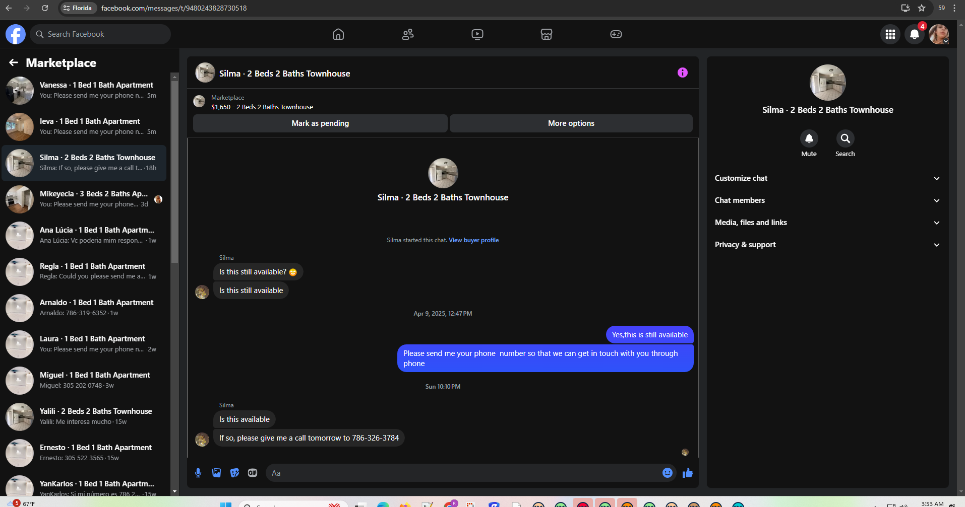Viewport: 965px width, 507px height.
Task: Search in conversation using the magnifier icon
Action: pyautogui.click(x=846, y=138)
